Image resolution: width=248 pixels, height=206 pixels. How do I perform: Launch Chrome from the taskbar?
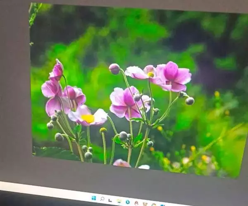tap(153, 204)
